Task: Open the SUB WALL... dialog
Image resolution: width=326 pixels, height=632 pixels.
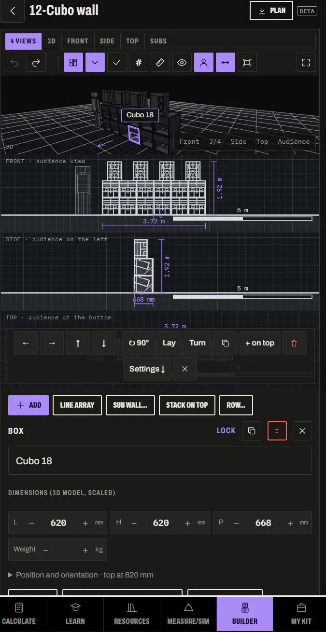Action: 130,405
